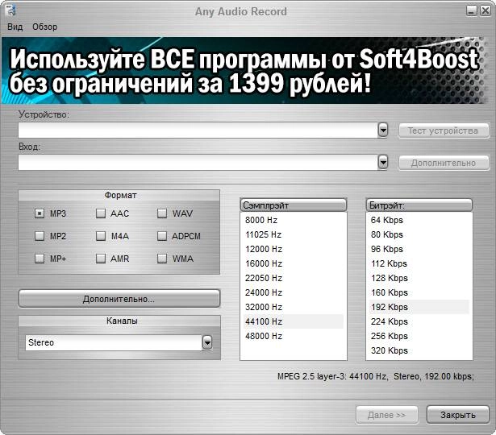Viewport: 496px width, 435px height.
Task: Click inside the Вход combo field
Action: pos(198,163)
